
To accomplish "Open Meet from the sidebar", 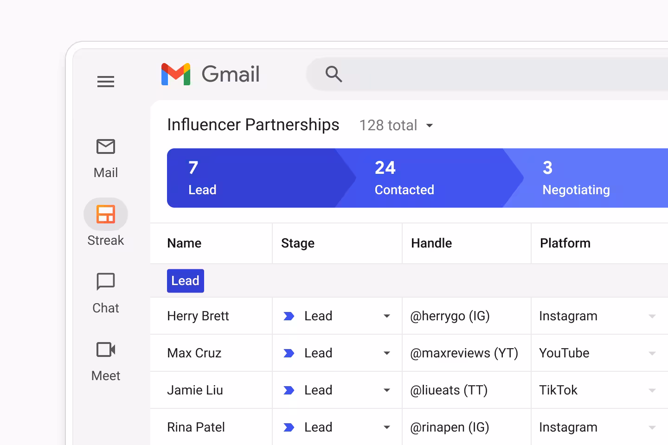I will tap(106, 362).
